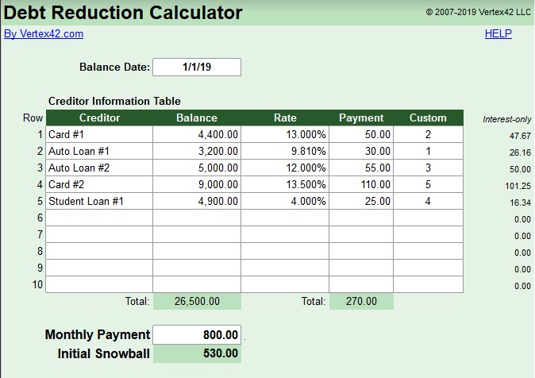Select the 55.00 payment cell
This screenshot has width=535, height=378.
point(361,168)
